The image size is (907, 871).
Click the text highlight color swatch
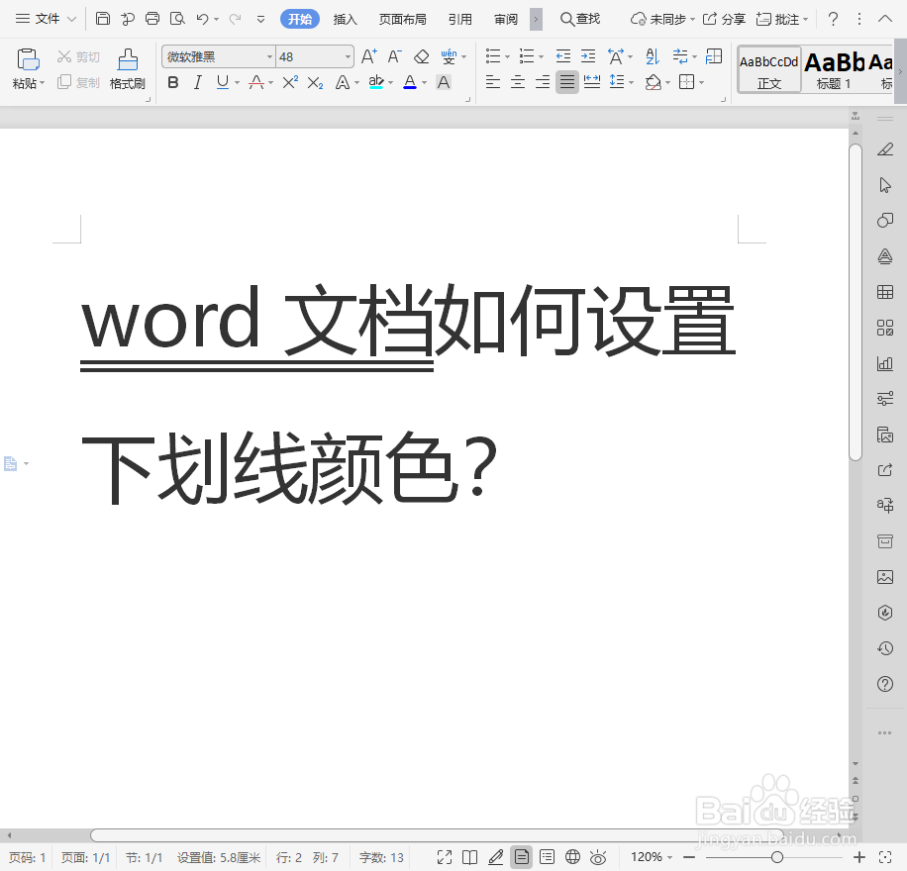(x=376, y=82)
